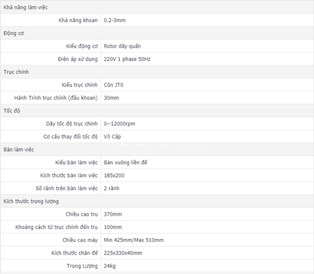Click the "Động cơ" section header
Screen dimensions: 314x274
click(x=157, y=33)
